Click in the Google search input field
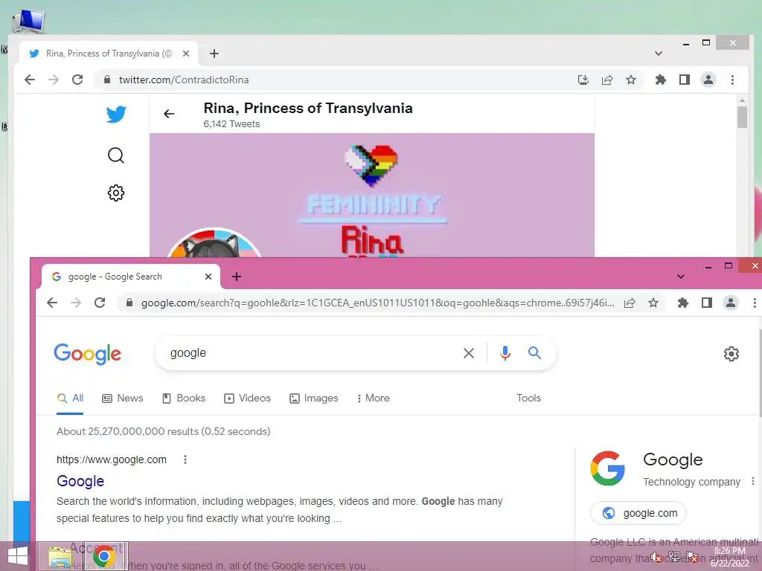Screen dimensions: 762x571 pyautogui.click(x=311, y=353)
